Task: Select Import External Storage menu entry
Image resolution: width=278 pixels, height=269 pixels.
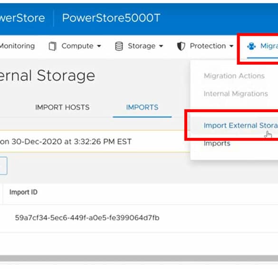Action: [x=241, y=125]
